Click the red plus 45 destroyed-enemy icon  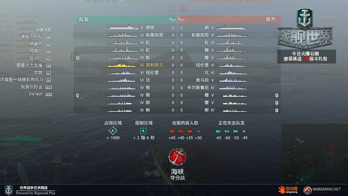coord(172,131)
